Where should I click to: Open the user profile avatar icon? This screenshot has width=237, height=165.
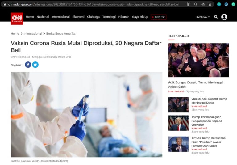tap(224, 17)
